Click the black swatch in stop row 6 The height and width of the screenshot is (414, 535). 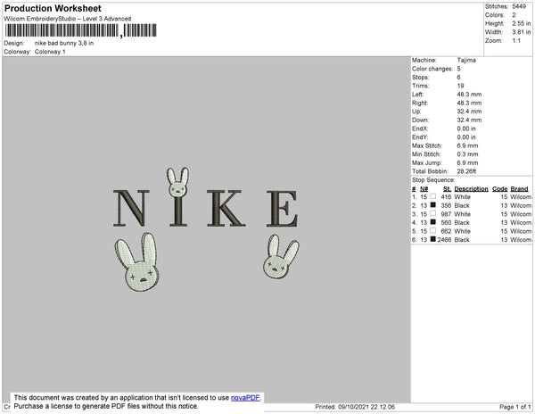click(x=433, y=239)
